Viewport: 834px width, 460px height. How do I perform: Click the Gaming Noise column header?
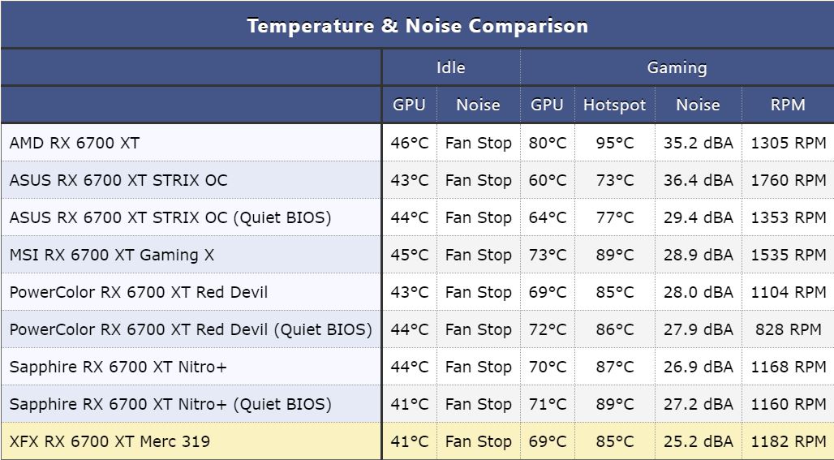click(698, 105)
